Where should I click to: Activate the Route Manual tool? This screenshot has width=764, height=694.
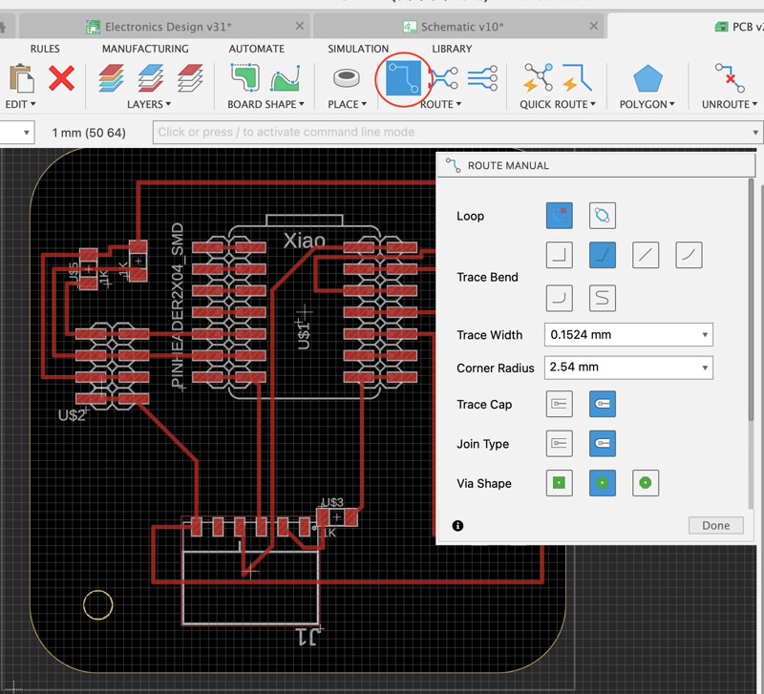tap(403, 78)
